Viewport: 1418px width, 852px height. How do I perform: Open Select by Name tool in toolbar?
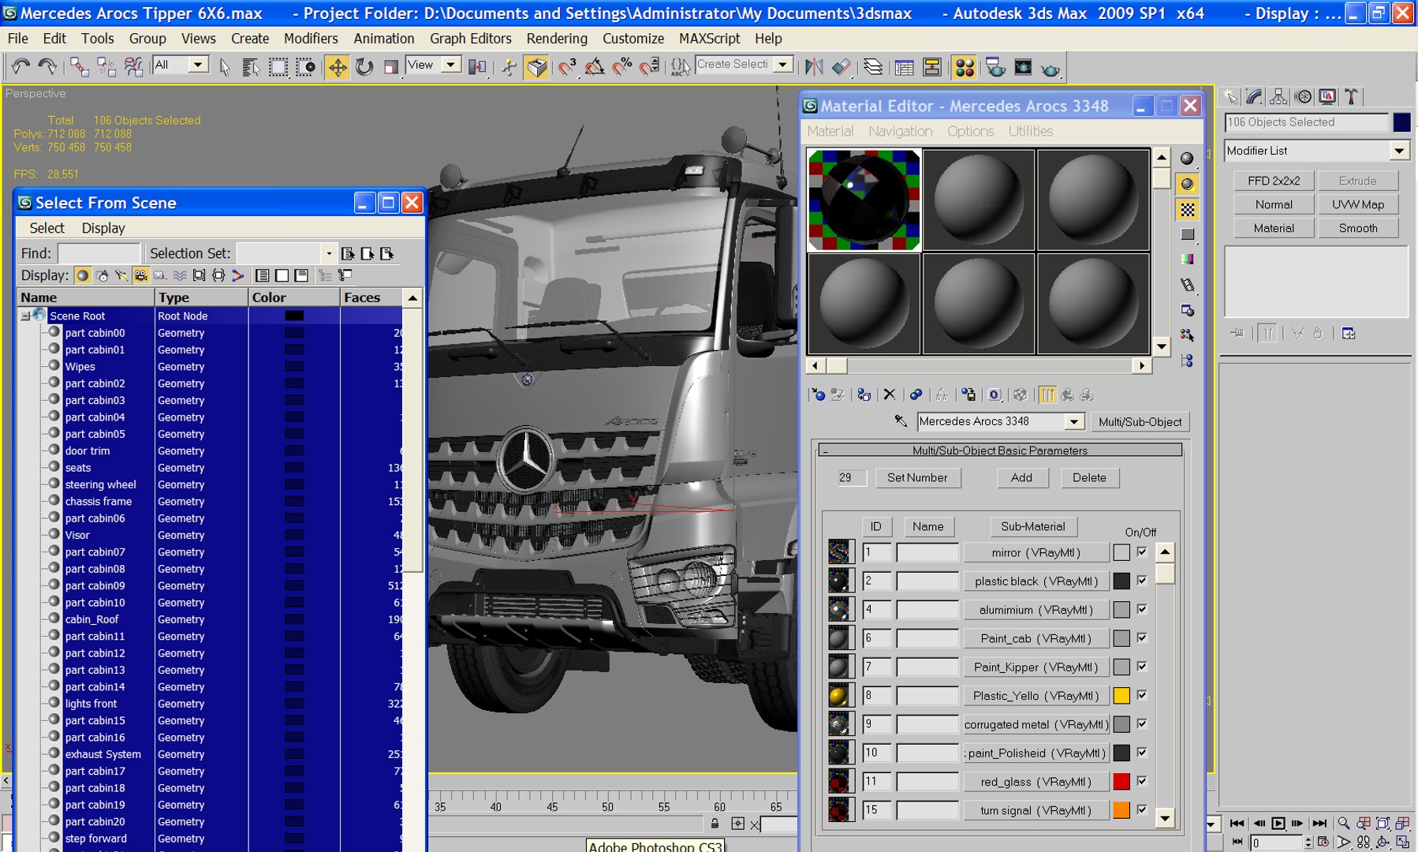(251, 67)
